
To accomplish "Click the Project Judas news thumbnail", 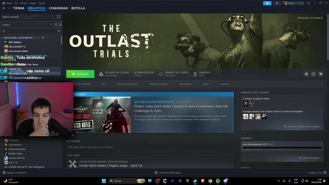I will [102, 115].
